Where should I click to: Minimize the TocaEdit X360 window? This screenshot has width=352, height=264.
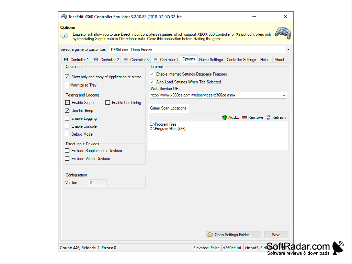pos(254,16)
